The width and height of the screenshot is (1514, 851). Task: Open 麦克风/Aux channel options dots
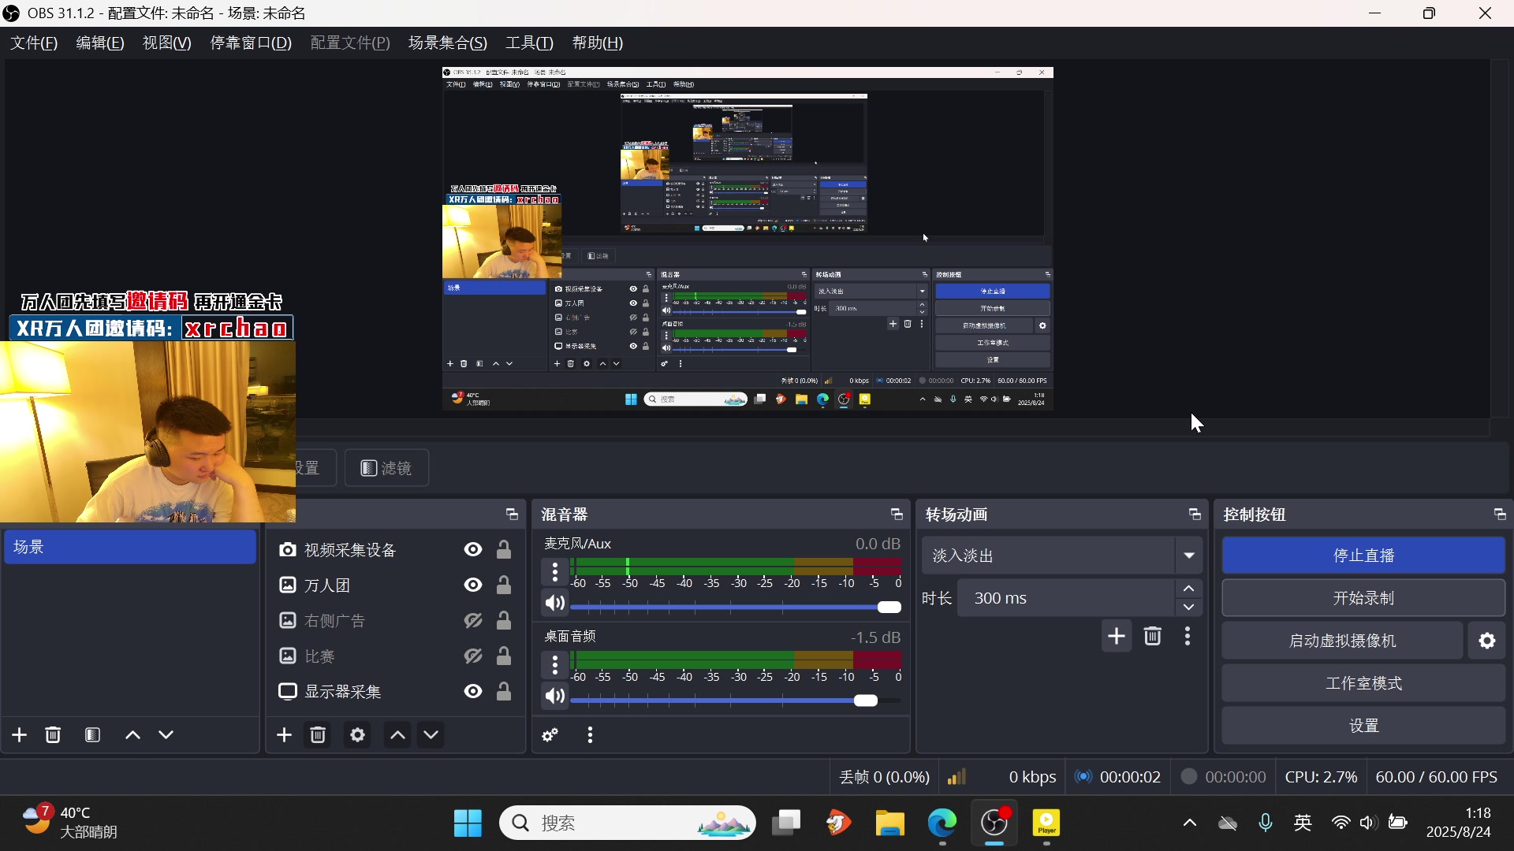pyautogui.click(x=555, y=571)
